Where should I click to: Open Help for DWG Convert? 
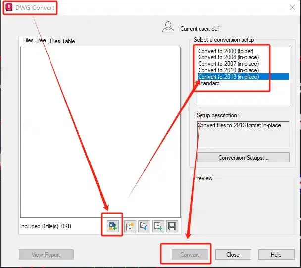point(276,255)
